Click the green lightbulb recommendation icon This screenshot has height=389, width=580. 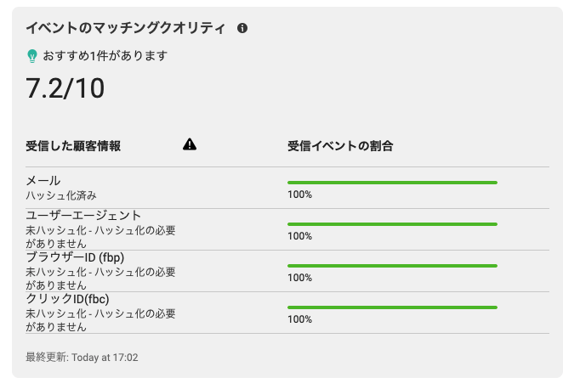pos(32,56)
